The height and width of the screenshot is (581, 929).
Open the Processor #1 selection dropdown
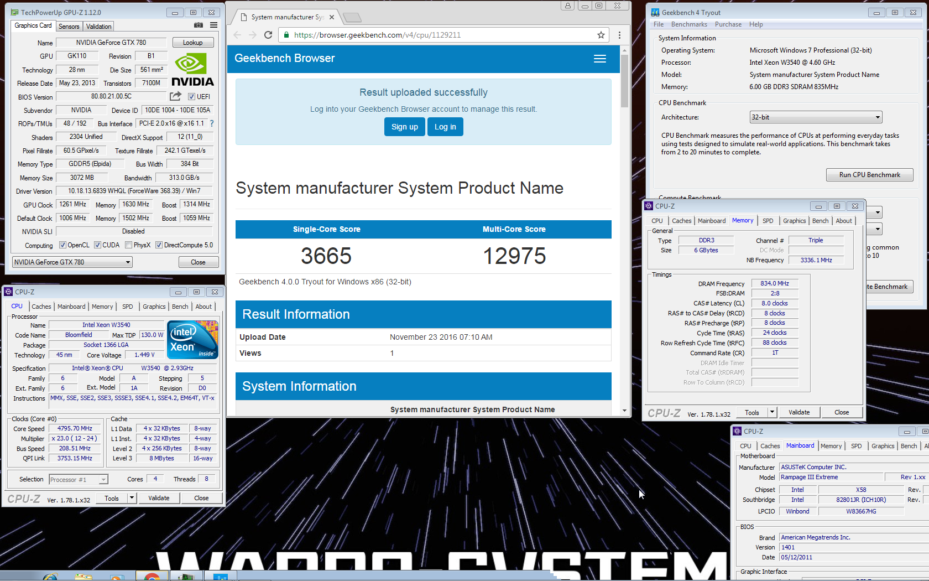tap(78, 480)
